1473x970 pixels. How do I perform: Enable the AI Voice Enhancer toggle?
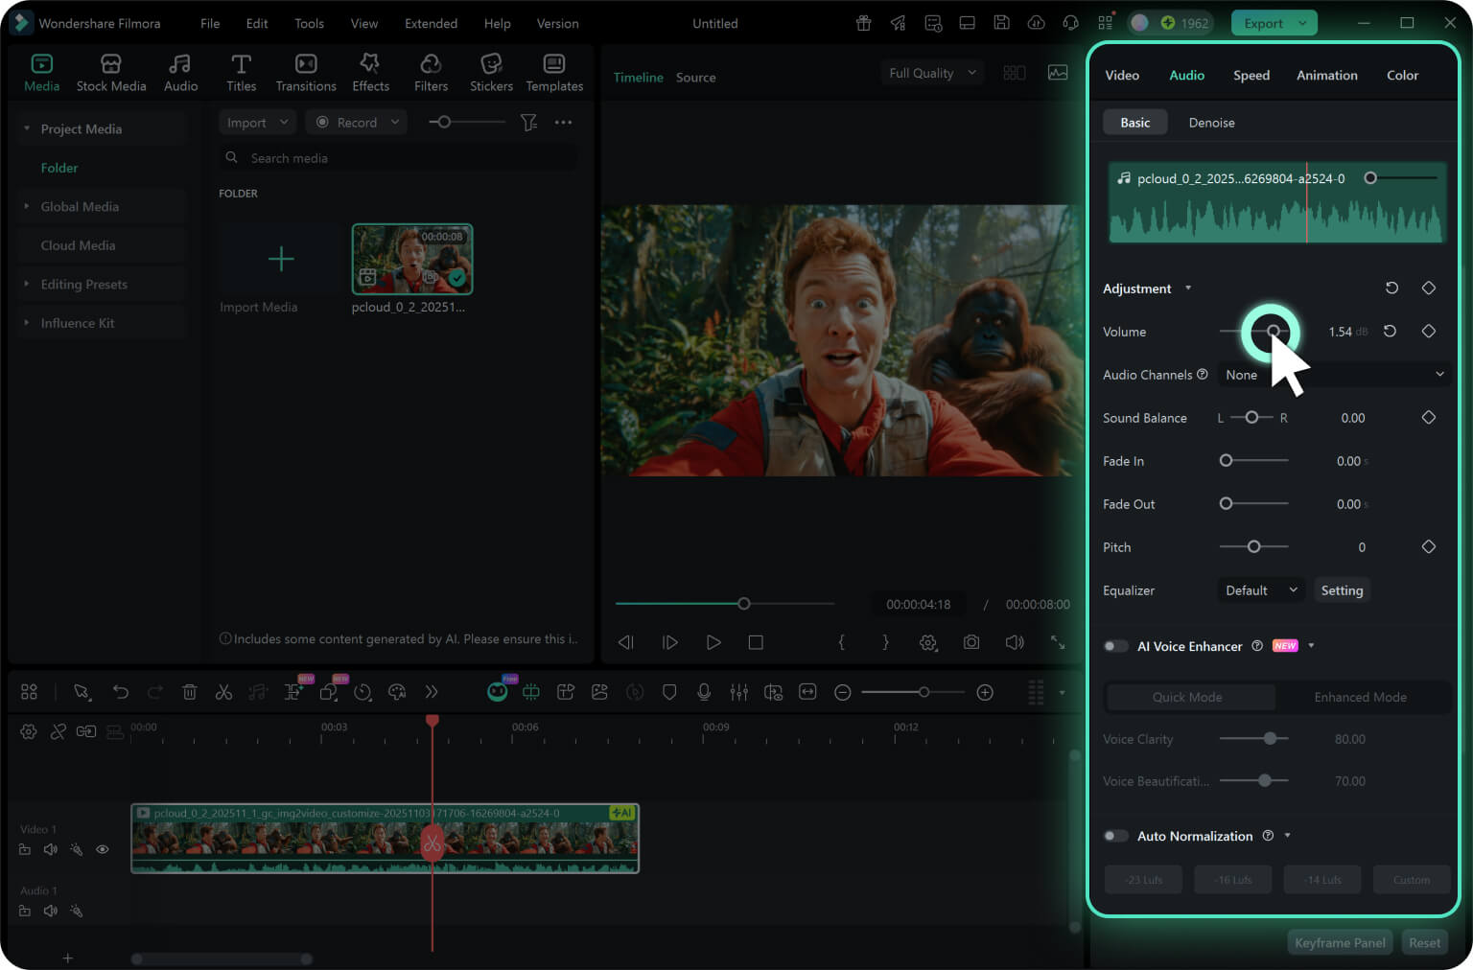[1115, 646]
